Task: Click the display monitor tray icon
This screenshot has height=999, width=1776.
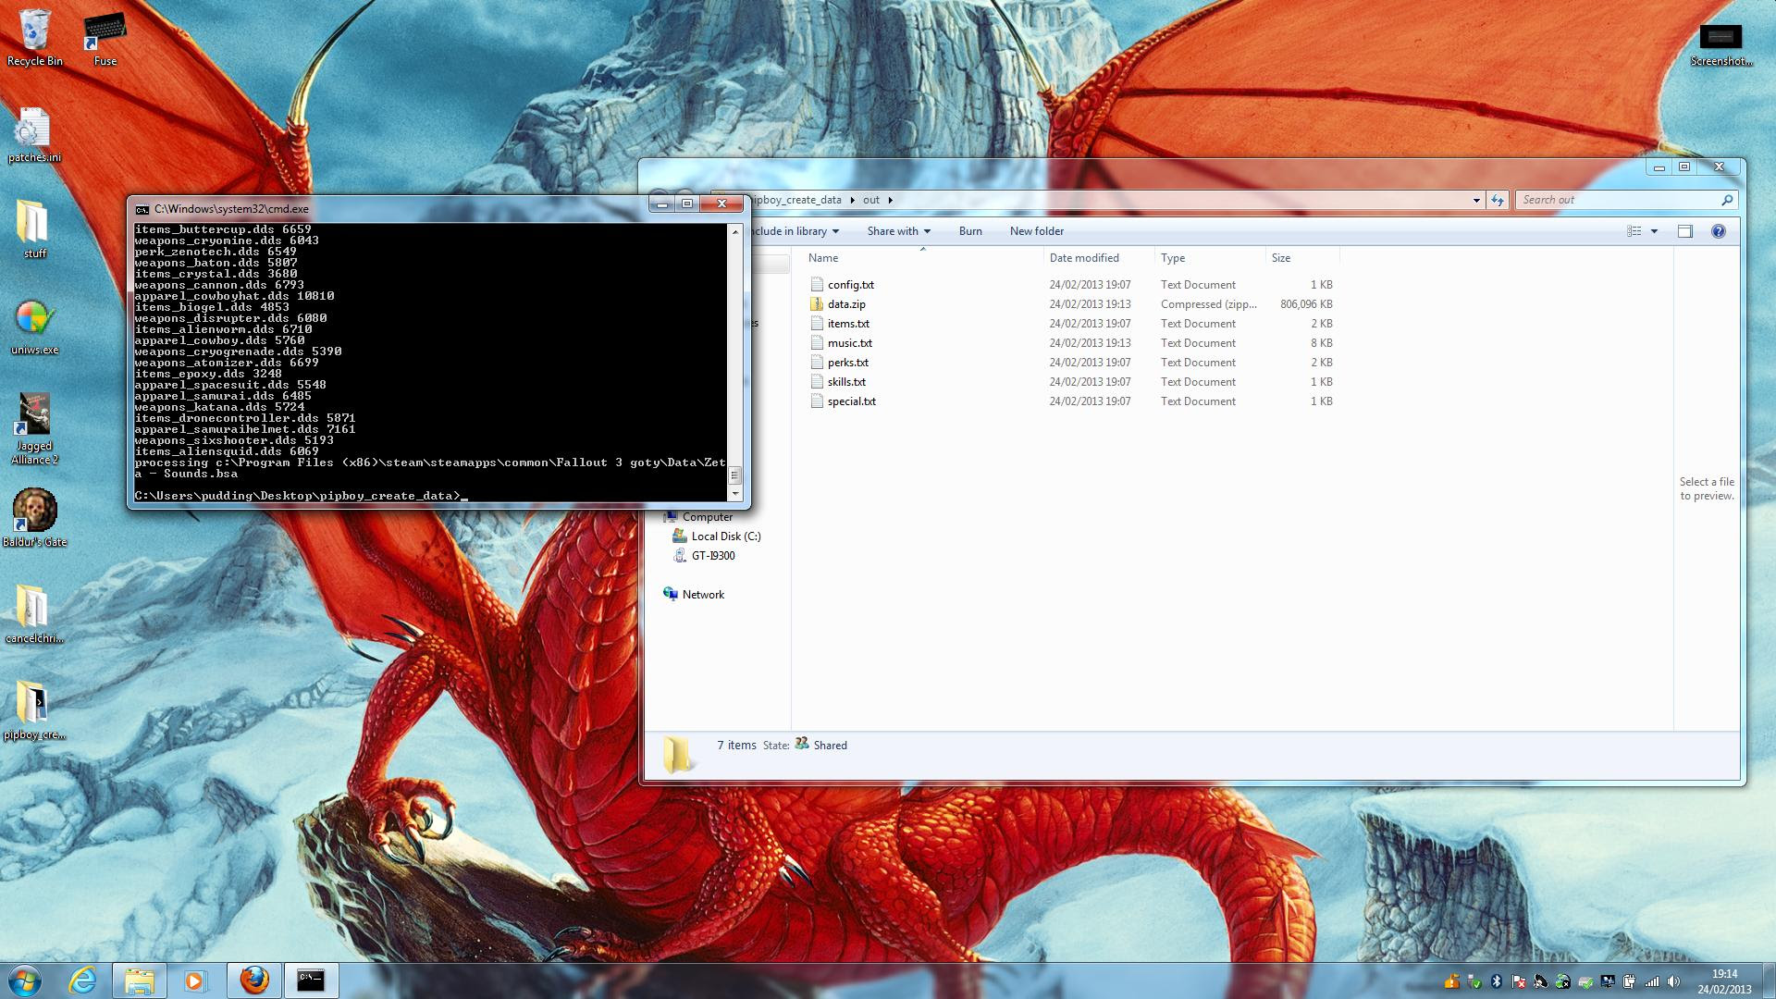Action: 1608,981
